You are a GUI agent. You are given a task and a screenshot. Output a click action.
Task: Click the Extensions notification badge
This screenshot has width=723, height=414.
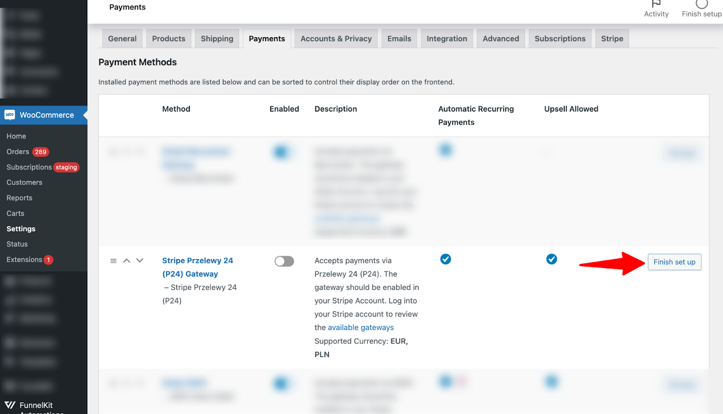point(48,260)
